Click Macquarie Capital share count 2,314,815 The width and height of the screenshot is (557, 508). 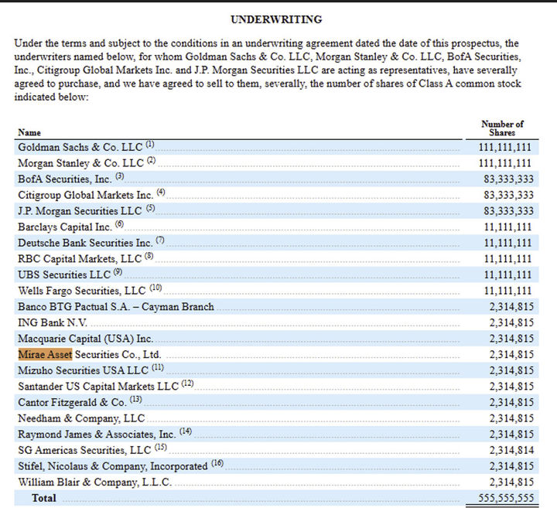click(511, 339)
